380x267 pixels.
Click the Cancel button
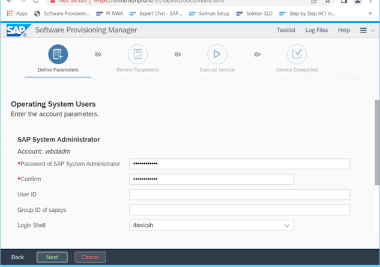point(90,257)
